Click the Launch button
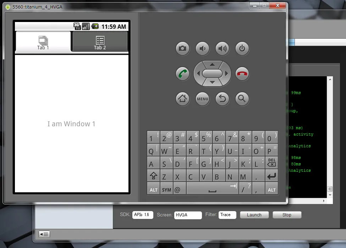346x248 pixels. point(254,215)
